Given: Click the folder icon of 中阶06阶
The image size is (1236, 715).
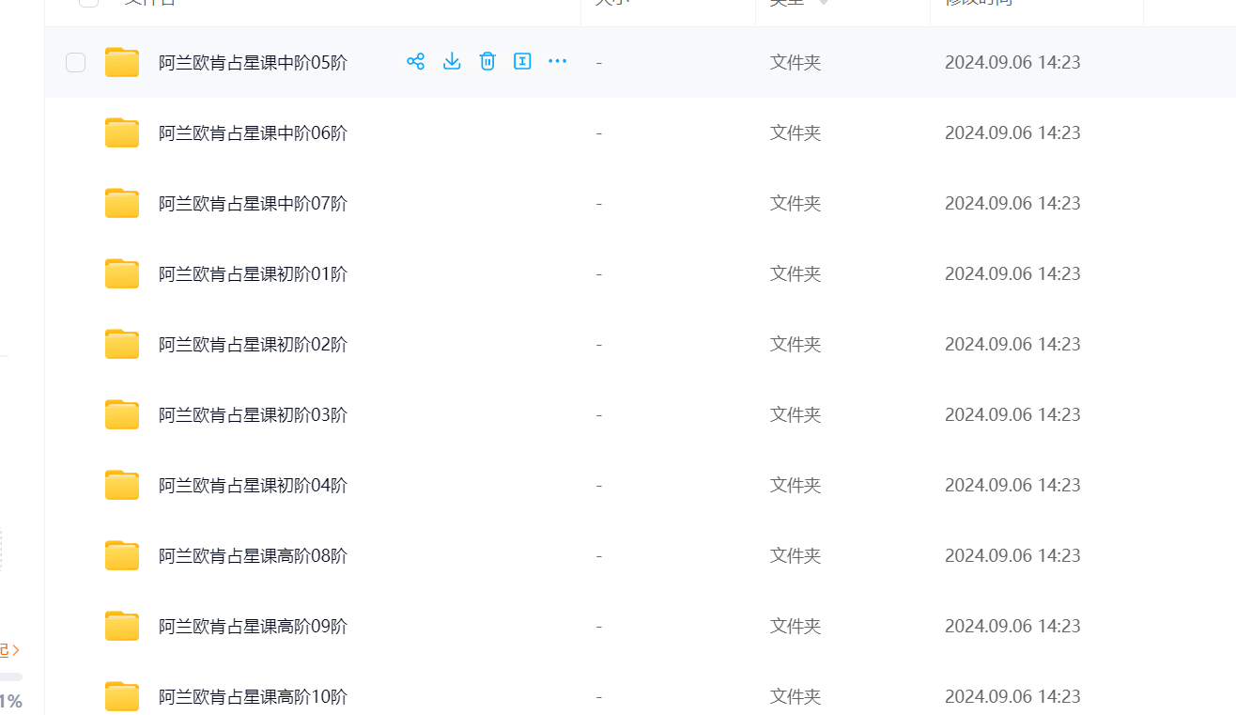Looking at the screenshot, I should 122,133.
